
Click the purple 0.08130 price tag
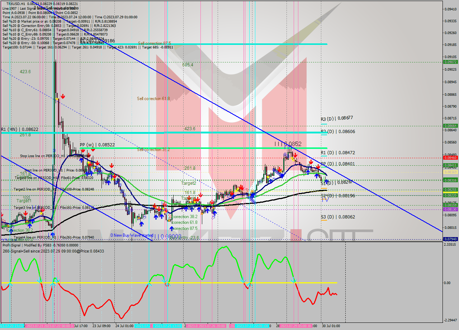point(450,209)
